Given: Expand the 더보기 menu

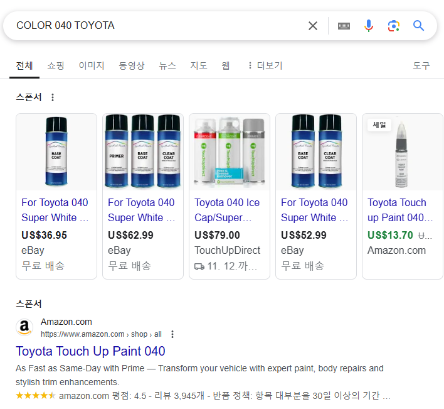Looking at the screenshot, I should coord(265,66).
